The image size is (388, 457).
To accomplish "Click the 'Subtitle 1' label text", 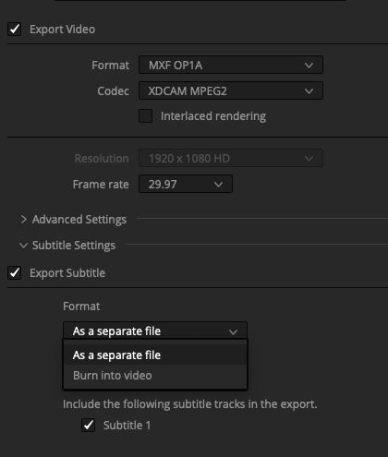I will click(127, 425).
